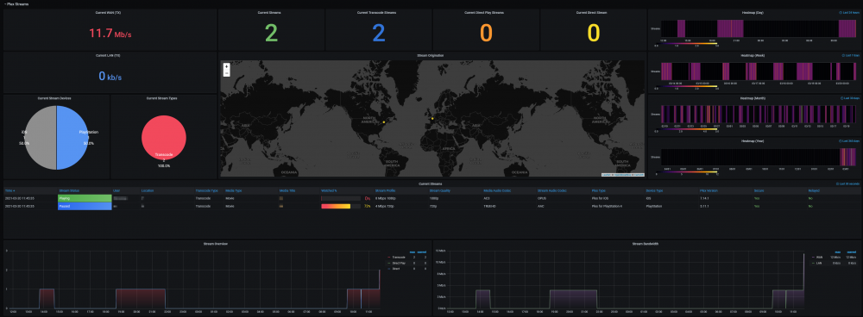Image resolution: width=863 pixels, height=317 pixels.
Task: Open the Stream Origination panel title
Action: pos(431,55)
